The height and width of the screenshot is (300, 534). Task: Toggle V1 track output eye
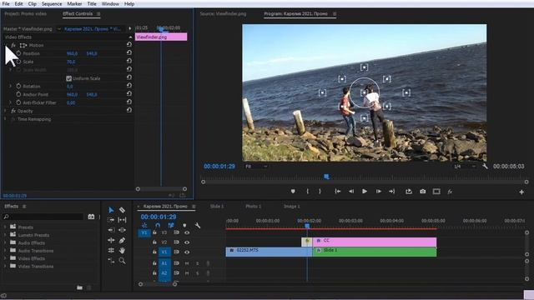(x=187, y=252)
